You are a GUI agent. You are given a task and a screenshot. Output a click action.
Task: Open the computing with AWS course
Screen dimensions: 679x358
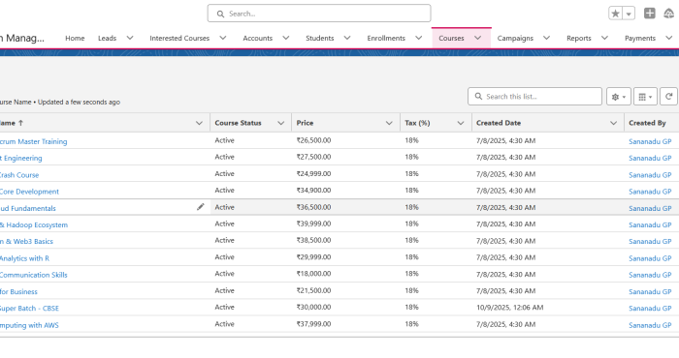(x=29, y=325)
